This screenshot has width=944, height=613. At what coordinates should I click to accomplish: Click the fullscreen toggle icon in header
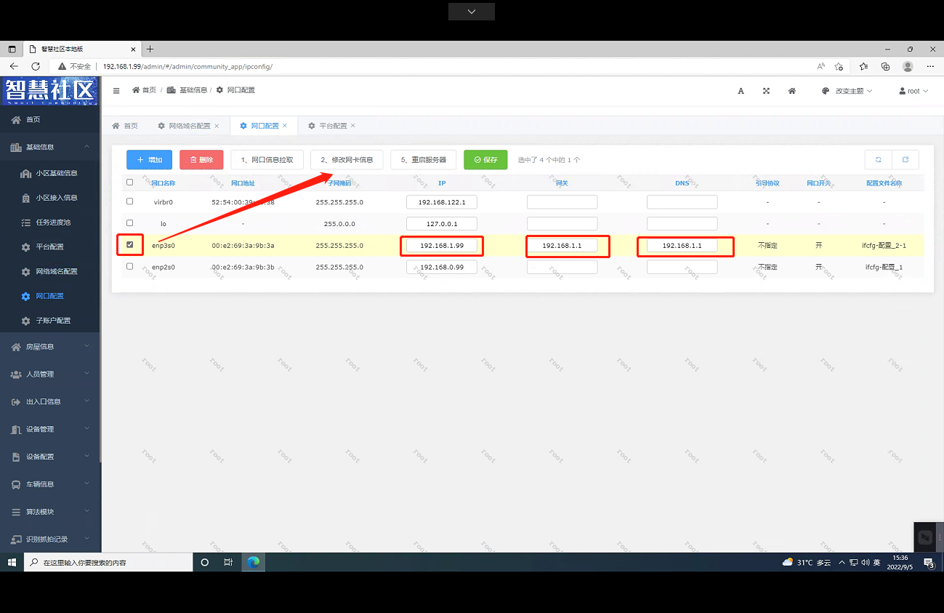(x=766, y=91)
